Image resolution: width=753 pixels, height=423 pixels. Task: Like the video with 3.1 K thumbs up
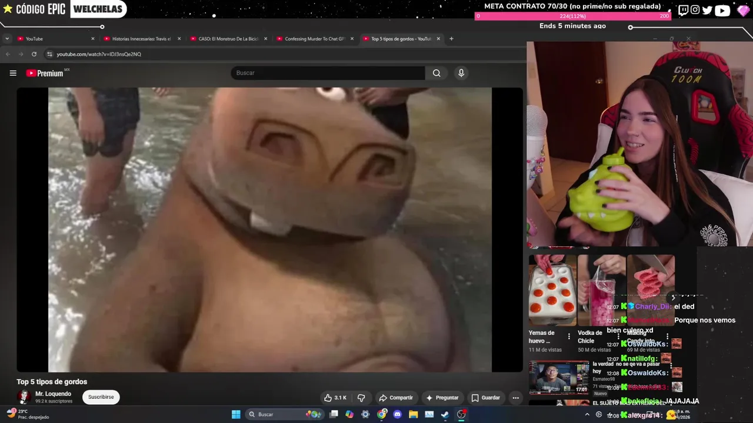pos(335,398)
